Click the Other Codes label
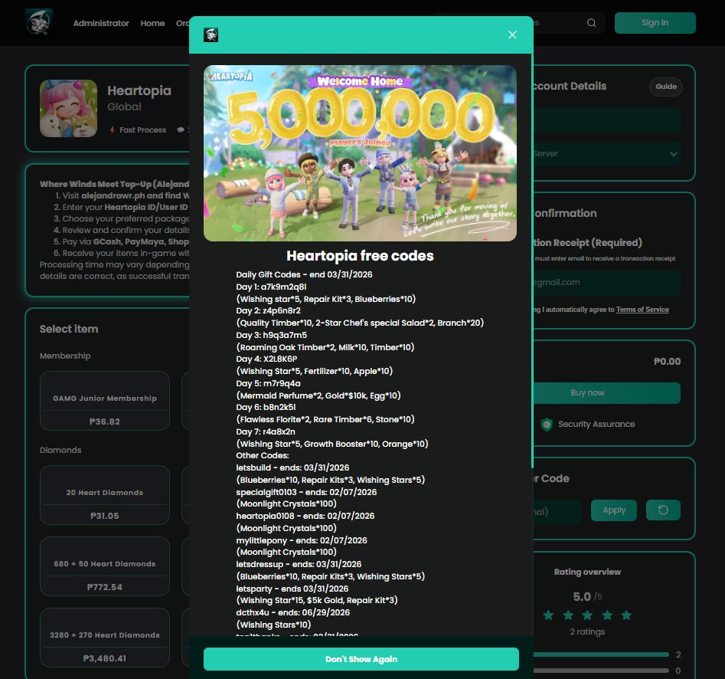 (x=262, y=455)
